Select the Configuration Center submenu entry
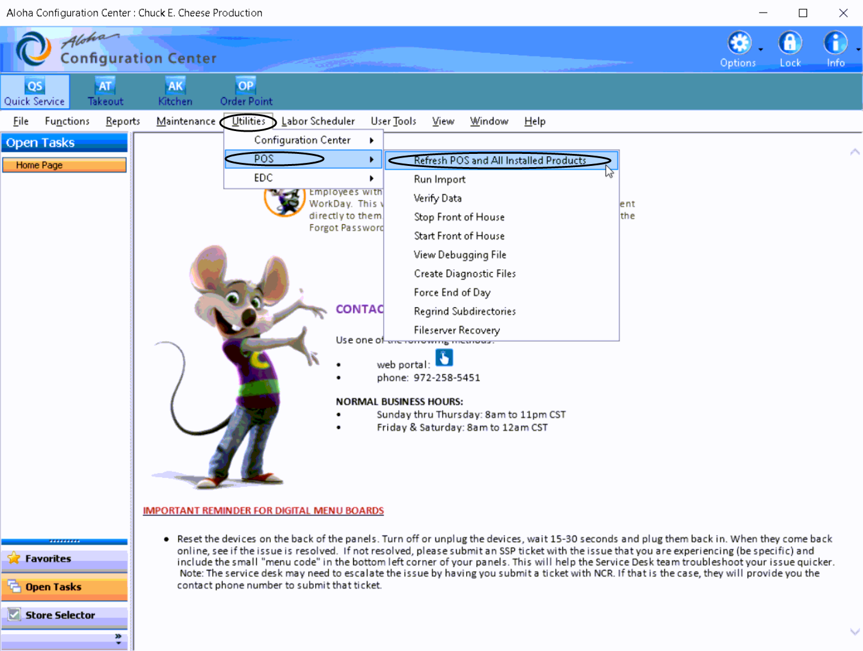The image size is (863, 651). coord(303,140)
